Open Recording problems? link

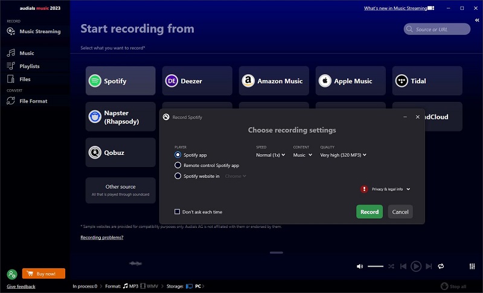pyautogui.click(x=101, y=238)
